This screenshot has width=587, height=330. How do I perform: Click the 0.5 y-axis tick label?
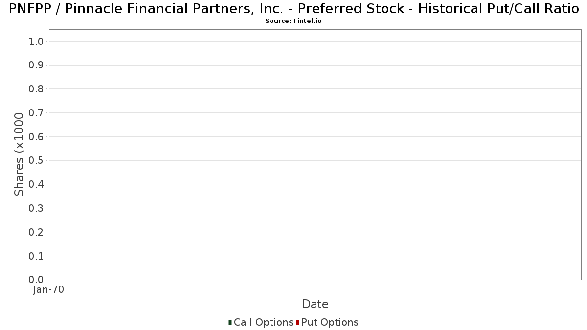point(37,160)
